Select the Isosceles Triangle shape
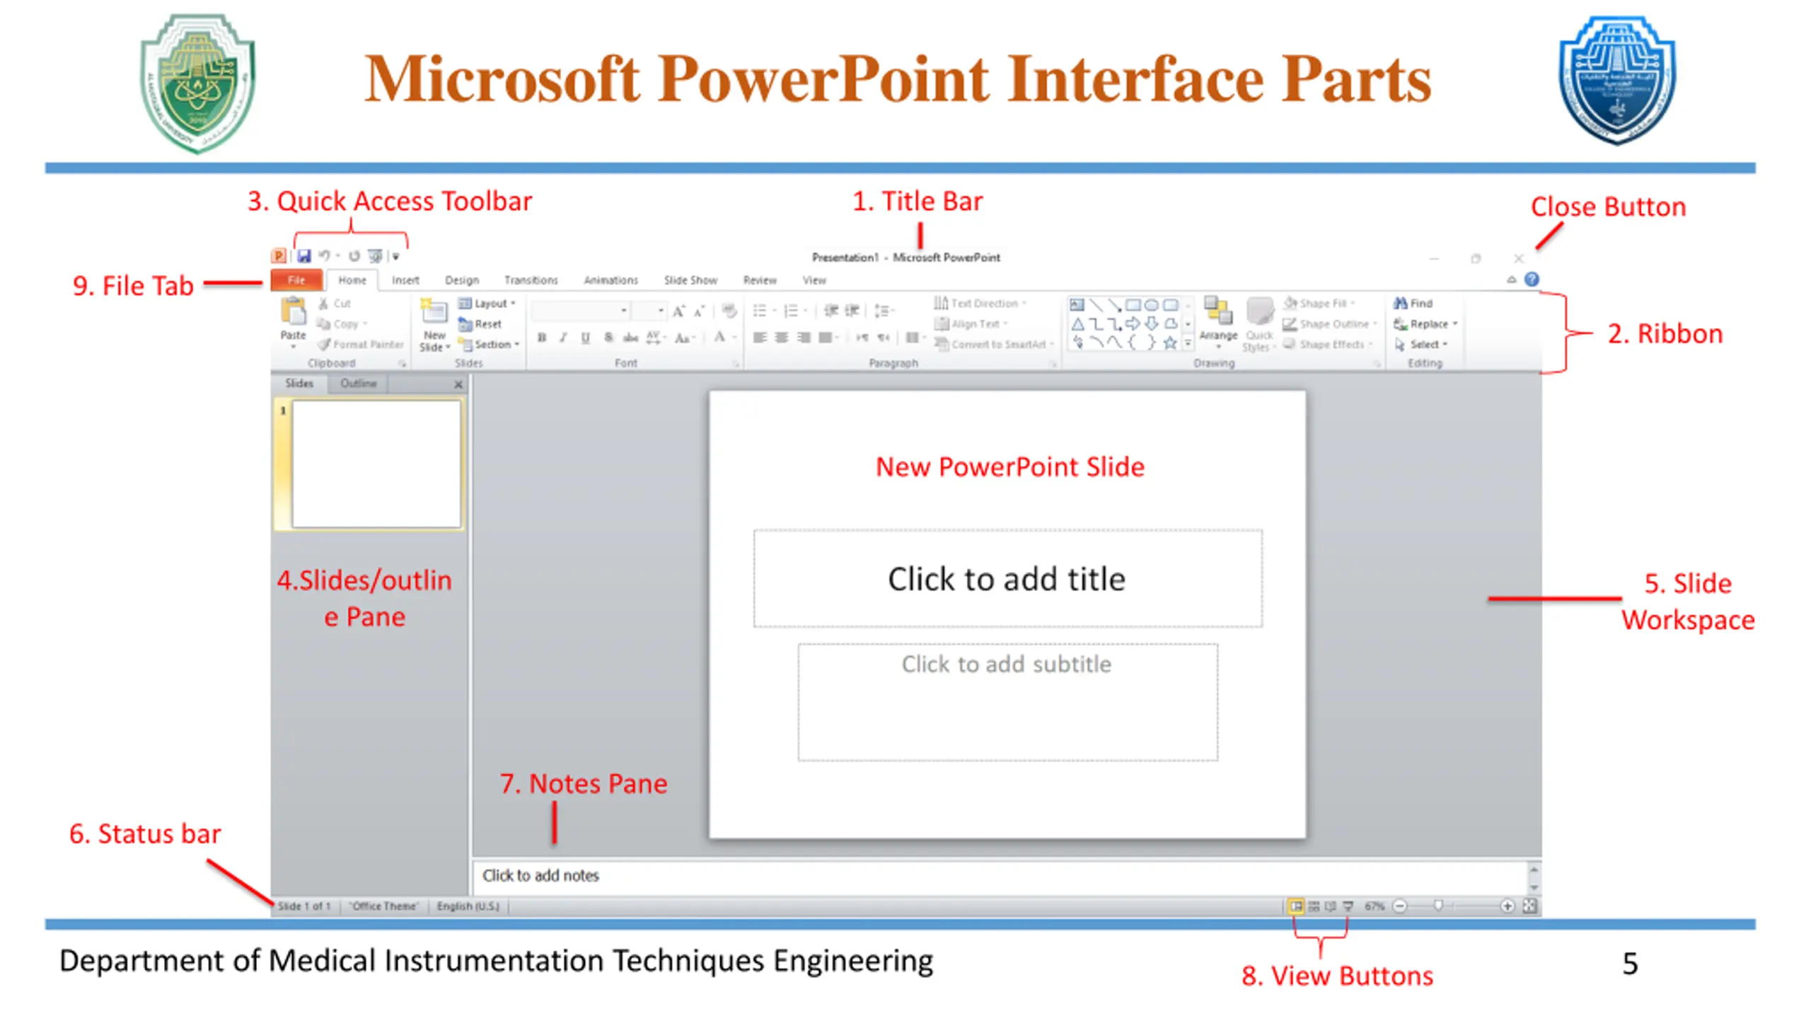 tap(1077, 324)
